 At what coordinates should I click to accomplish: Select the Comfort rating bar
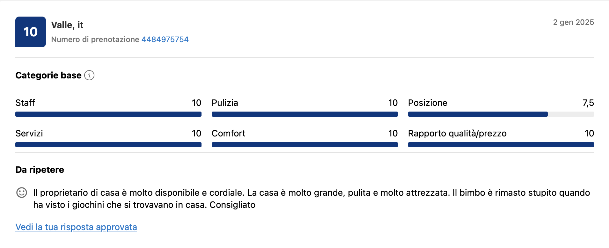(304, 144)
